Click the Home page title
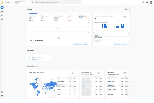Image resolution: width=154 pixels, height=103 pixels. [29, 9]
